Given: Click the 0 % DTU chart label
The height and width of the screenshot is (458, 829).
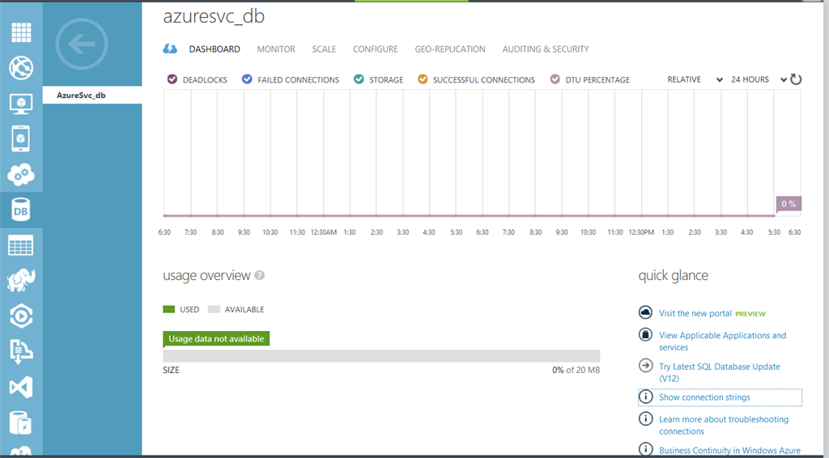Looking at the screenshot, I should coord(789,204).
